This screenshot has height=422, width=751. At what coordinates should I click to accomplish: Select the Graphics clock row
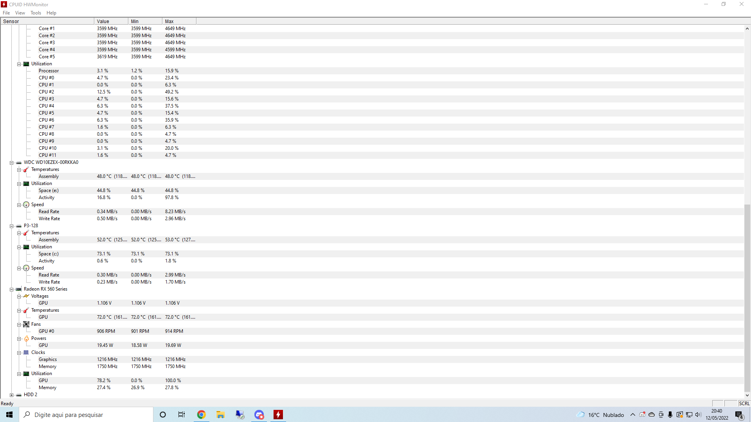tap(372, 359)
